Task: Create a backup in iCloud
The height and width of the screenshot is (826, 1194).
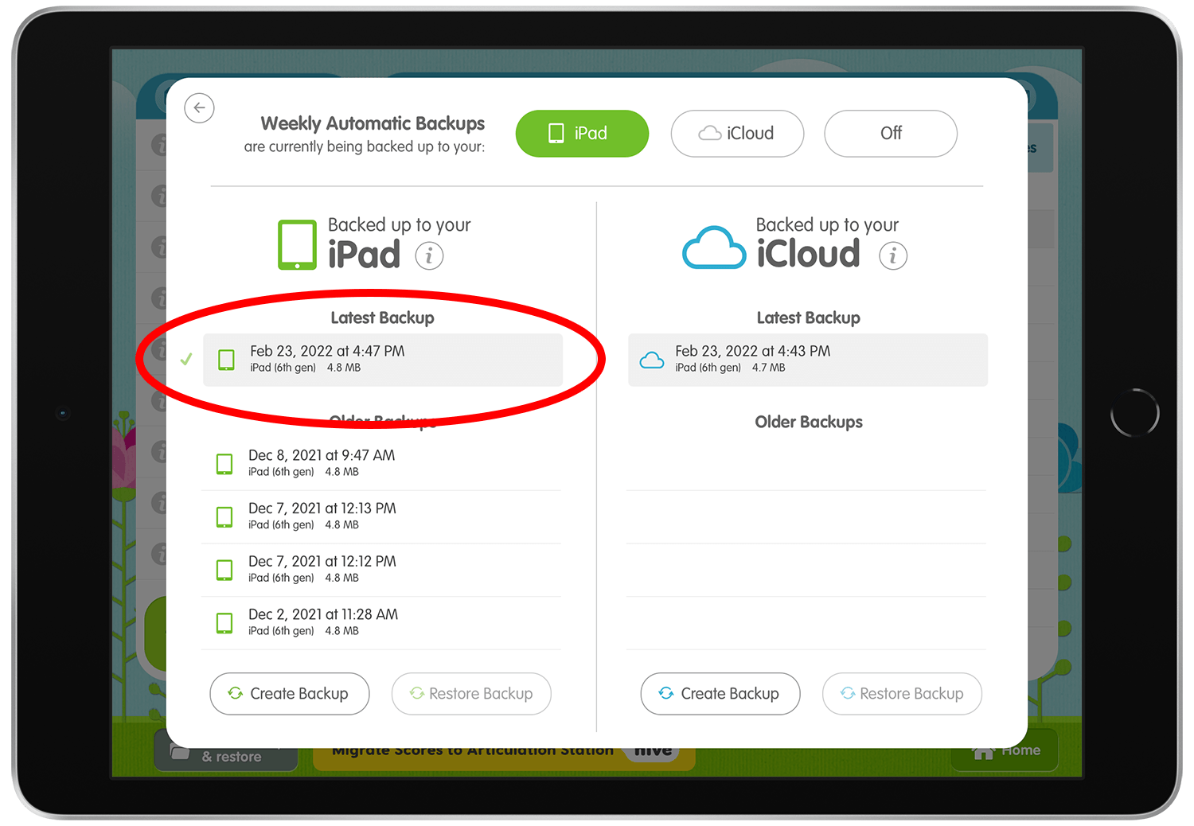Action: coord(720,694)
